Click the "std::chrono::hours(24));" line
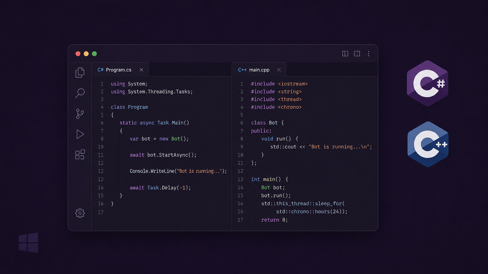The height and width of the screenshot is (274, 488). coord(312,212)
